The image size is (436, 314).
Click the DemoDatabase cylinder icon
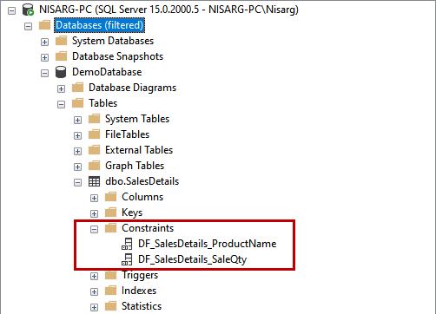pyautogui.click(x=61, y=72)
